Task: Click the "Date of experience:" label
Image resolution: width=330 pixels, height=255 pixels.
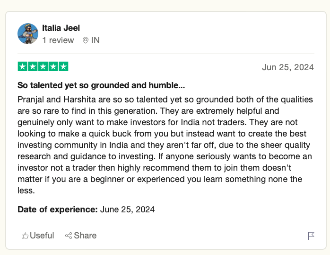Action: [x=58, y=209]
